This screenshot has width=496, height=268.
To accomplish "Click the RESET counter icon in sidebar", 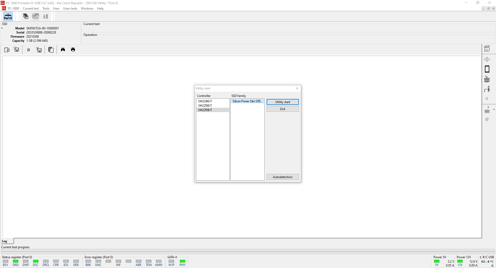I will (x=487, y=79).
